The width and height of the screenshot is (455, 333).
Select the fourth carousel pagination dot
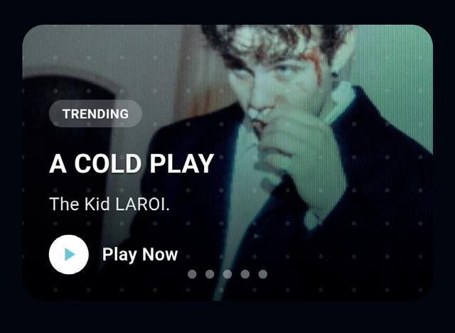pos(245,274)
